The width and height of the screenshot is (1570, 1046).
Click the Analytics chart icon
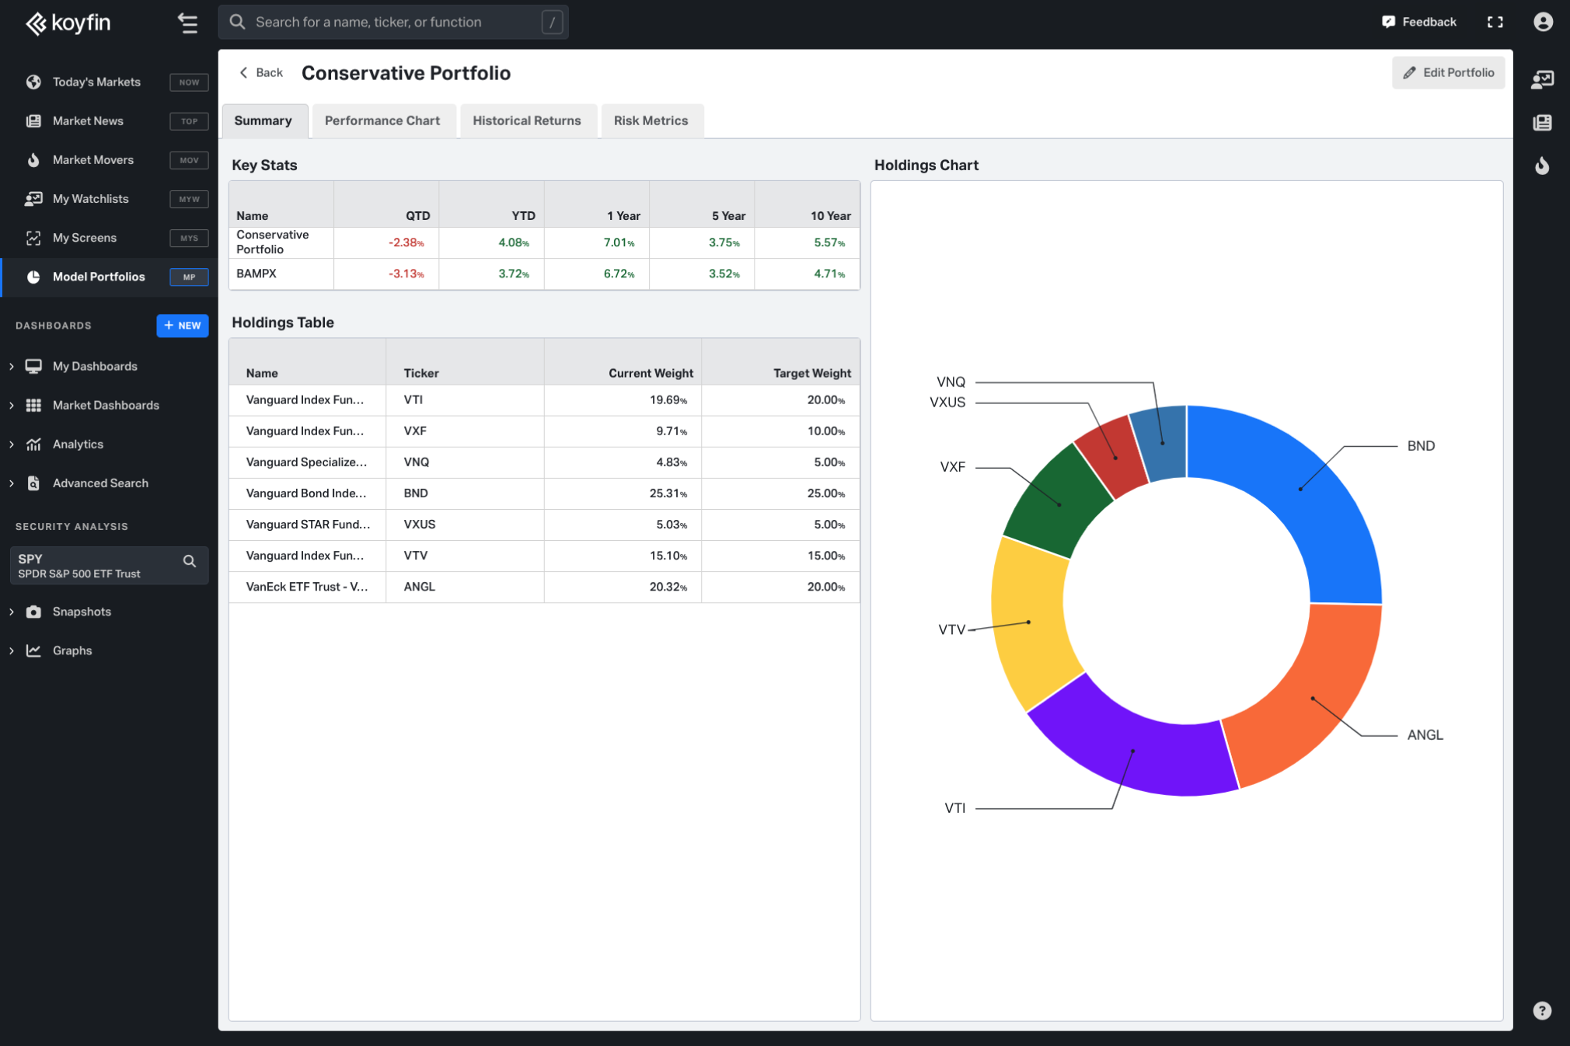tap(33, 444)
